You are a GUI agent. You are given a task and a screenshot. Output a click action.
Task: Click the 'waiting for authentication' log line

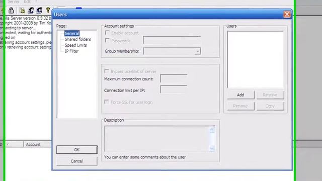pyautogui.click(x=26, y=33)
